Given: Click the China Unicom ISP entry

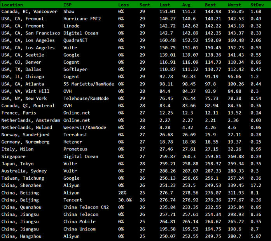Looking at the screenshot, I should tap(79, 229).
